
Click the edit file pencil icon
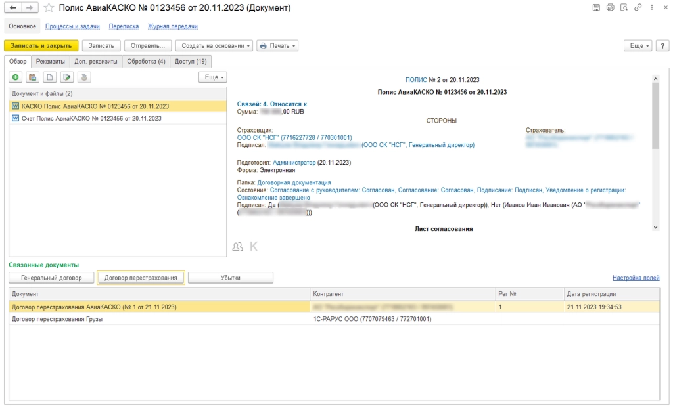(66, 77)
